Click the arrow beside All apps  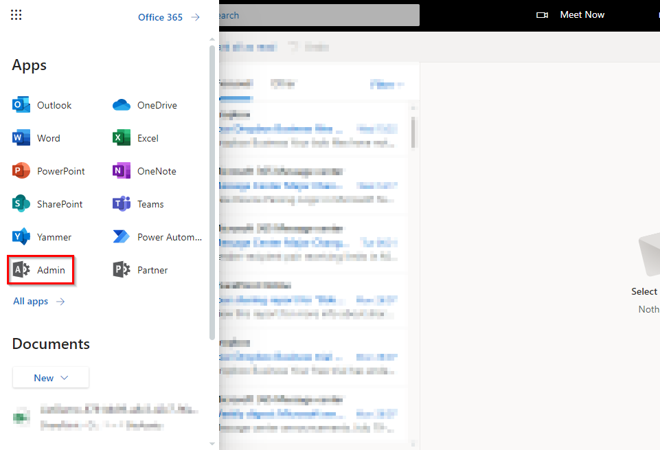[x=60, y=302]
